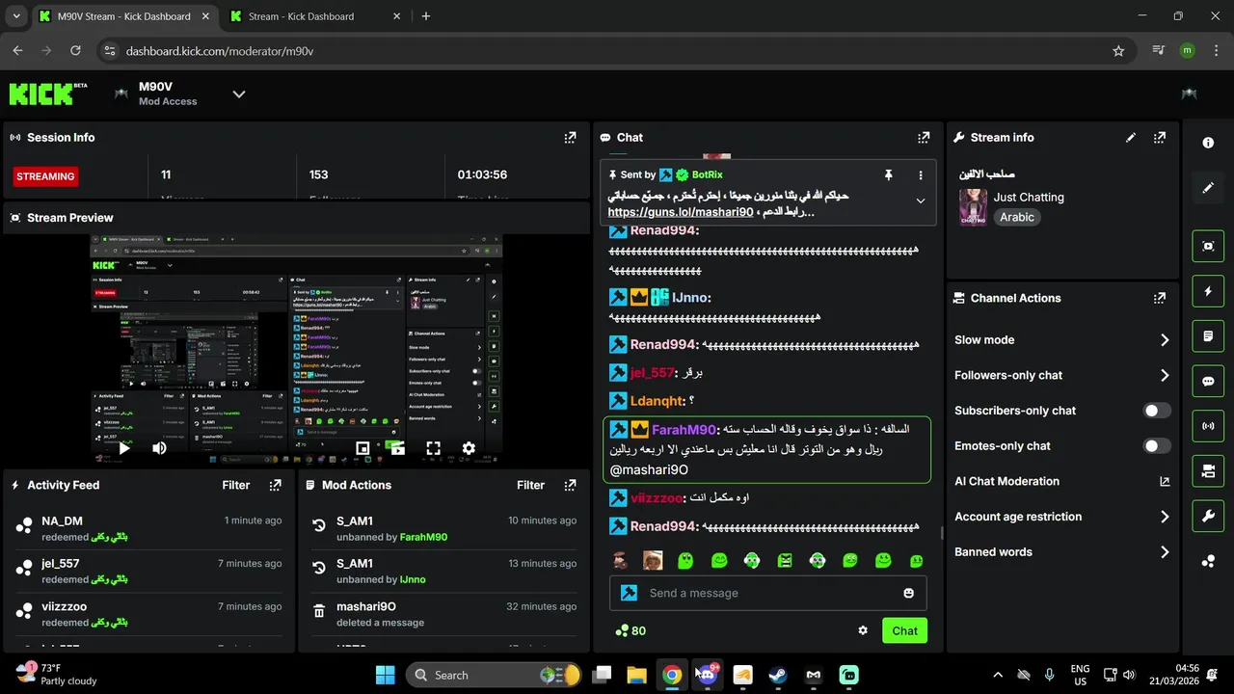Click the Just Chatting category
Image resolution: width=1234 pixels, height=694 pixels.
pos(1029,197)
